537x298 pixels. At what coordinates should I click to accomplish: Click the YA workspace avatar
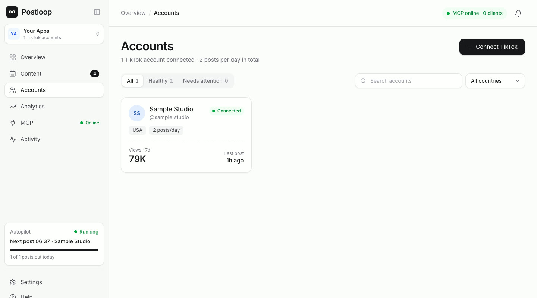coord(14,34)
